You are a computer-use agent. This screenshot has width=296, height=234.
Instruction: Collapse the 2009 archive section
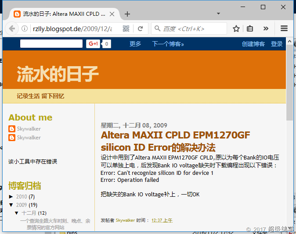coord(11,205)
